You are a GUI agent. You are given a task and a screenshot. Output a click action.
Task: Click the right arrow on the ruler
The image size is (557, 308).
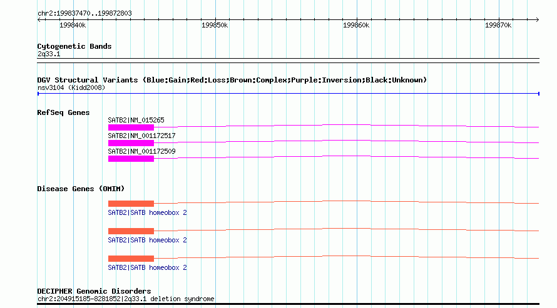click(537, 19)
